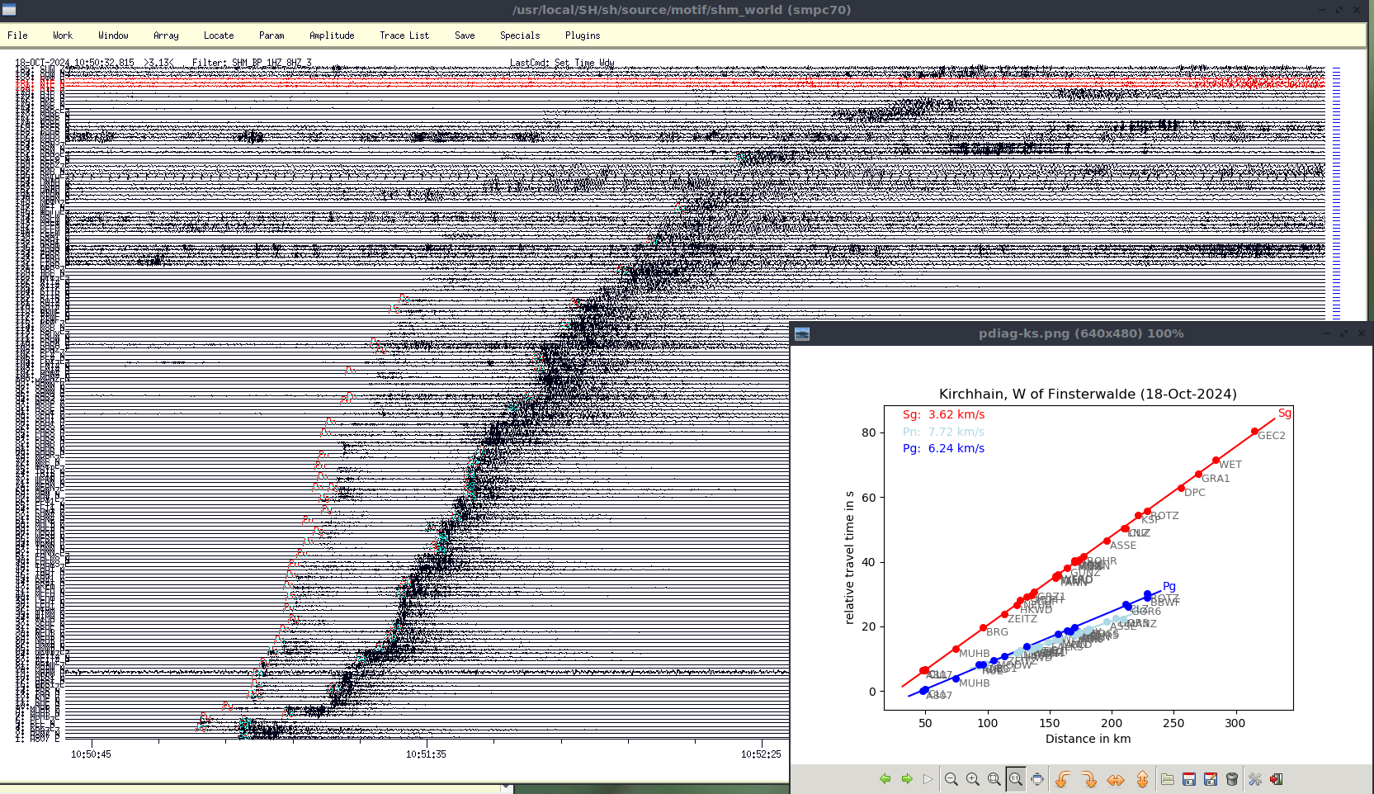The width and height of the screenshot is (1374, 794).
Task: Go to previous image with green left arrow
Action: pyautogui.click(x=885, y=779)
